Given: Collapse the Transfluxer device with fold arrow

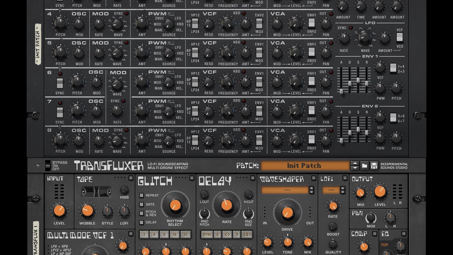Looking at the screenshot, I should 38,165.
